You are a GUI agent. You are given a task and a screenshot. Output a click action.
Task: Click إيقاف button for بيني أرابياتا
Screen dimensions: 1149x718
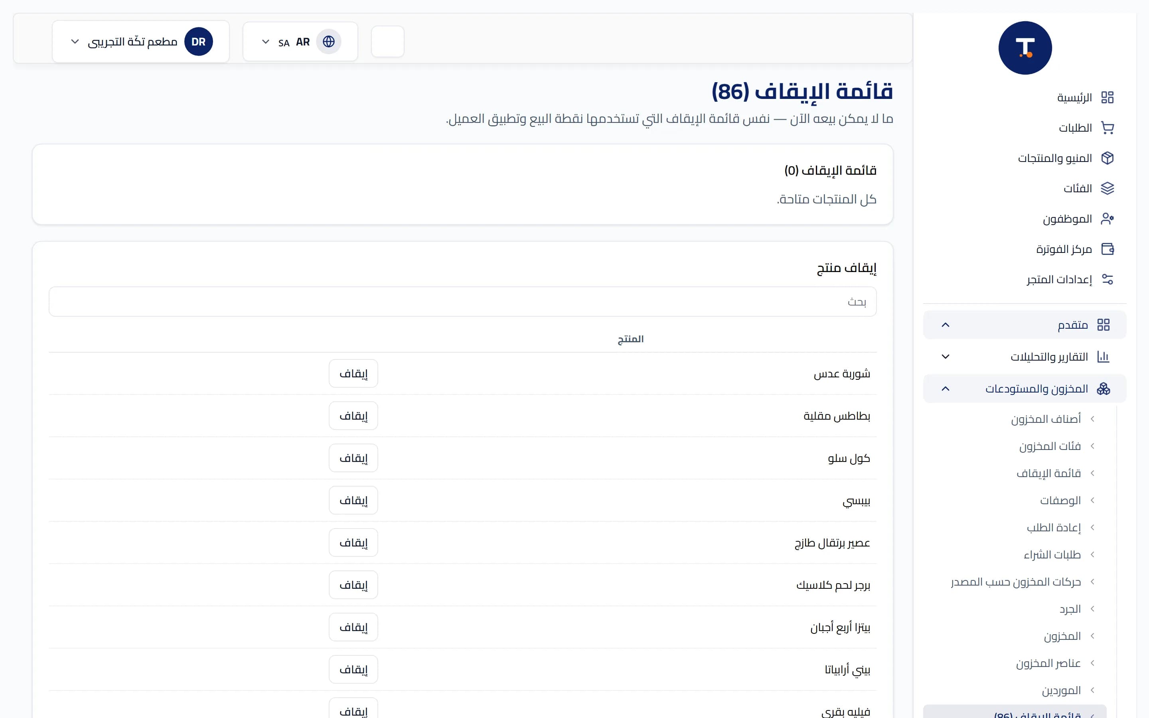pyautogui.click(x=353, y=670)
